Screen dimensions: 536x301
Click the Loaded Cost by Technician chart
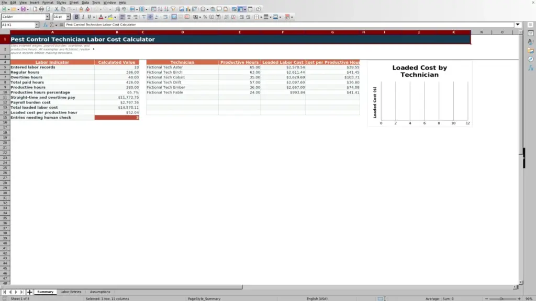pos(420,94)
